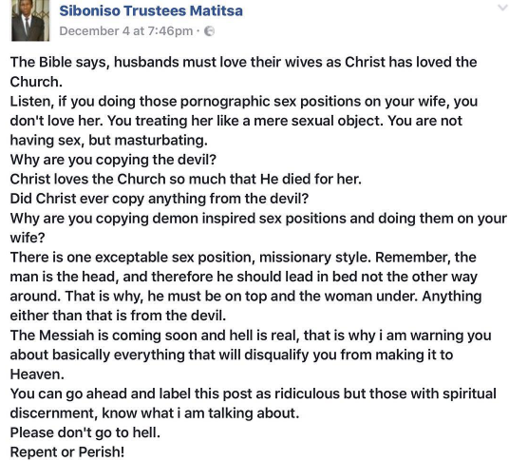Click the globe public privacy icon
The height and width of the screenshot is (461, 509).
209,31
